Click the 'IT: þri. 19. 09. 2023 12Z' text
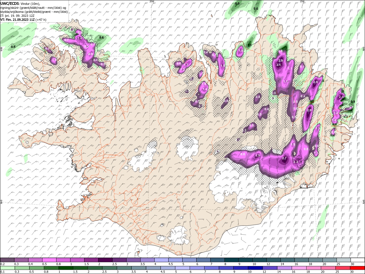 pyautogui.click(x=17, y=16)
